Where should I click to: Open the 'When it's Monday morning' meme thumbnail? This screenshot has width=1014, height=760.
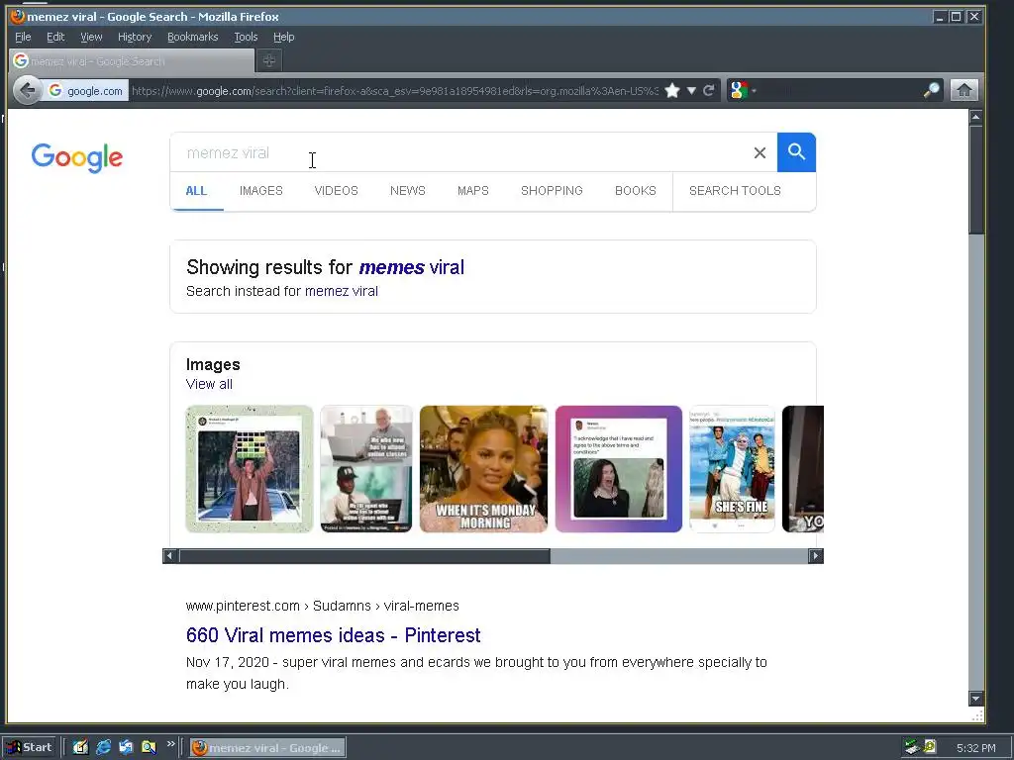click(x=483, y=469)
